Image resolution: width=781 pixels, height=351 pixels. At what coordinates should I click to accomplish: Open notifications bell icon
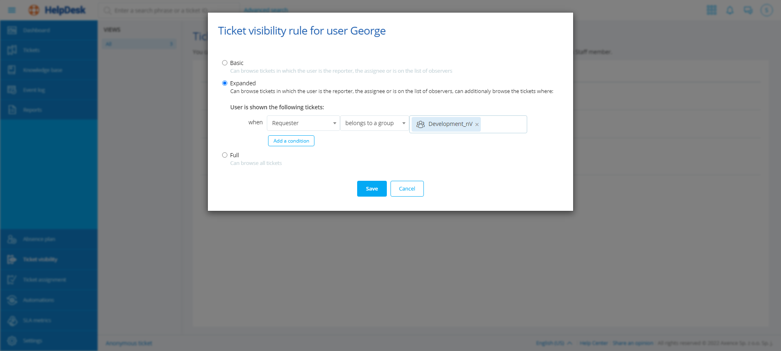(730, 10)
